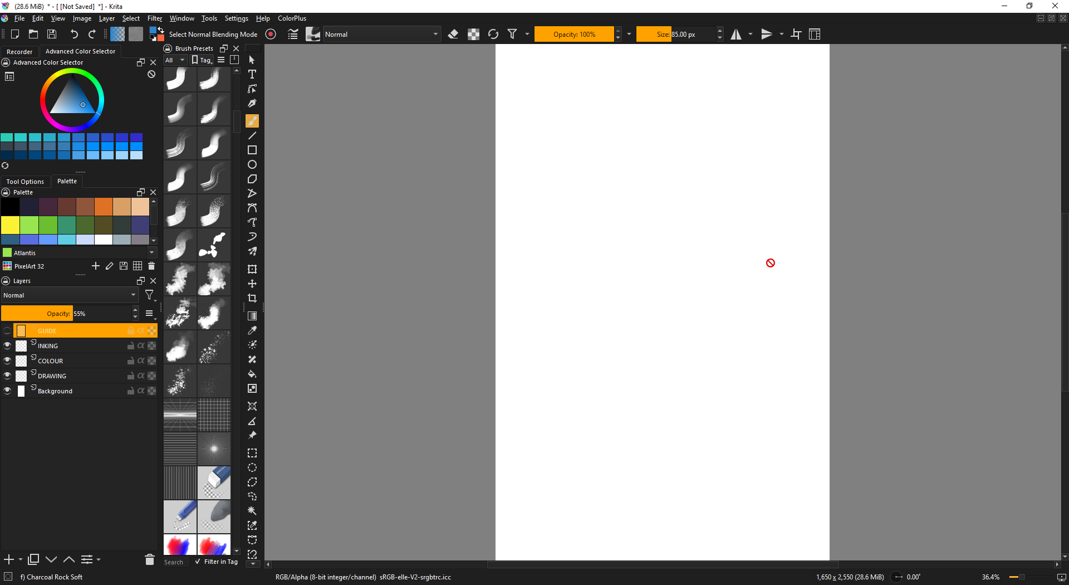
Task: Click horizontal mirror tool icon
Action: pyautogui.click(x=736, y=34)
